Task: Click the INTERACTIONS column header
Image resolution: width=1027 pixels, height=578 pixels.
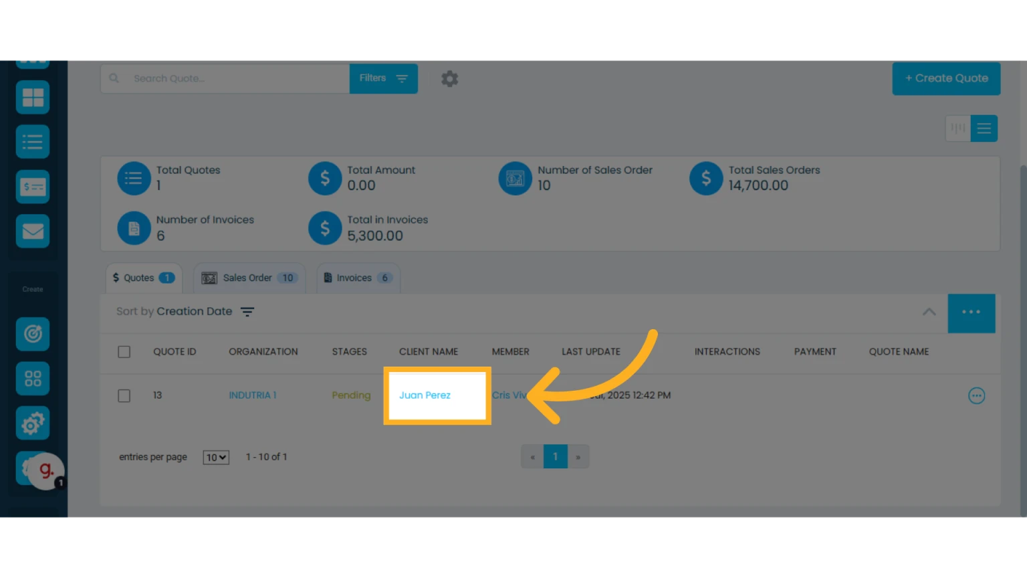Action: click(x=727, y=352)
